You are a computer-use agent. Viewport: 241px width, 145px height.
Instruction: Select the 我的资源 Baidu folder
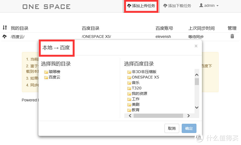137,93
